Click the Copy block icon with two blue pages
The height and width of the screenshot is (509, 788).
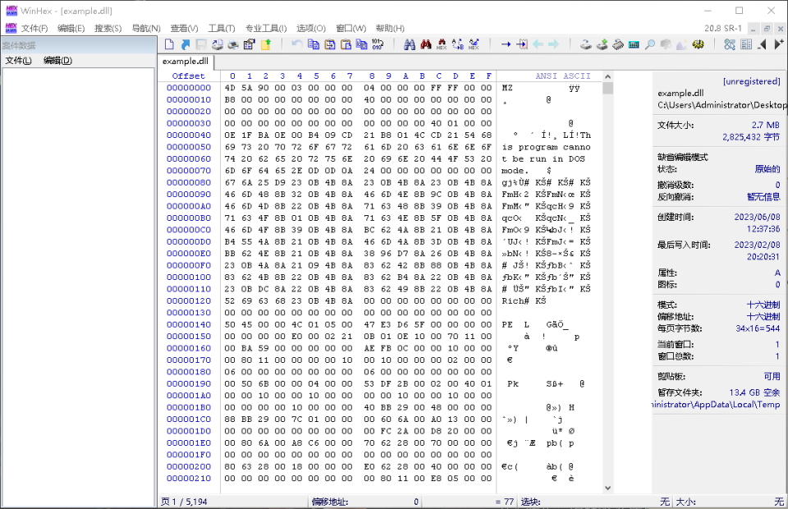(313, 44)
